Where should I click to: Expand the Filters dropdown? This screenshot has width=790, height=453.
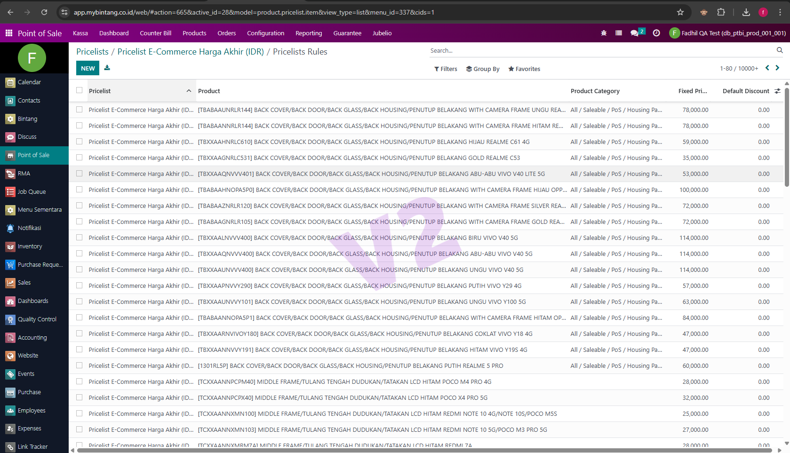(x=446, y=69)
